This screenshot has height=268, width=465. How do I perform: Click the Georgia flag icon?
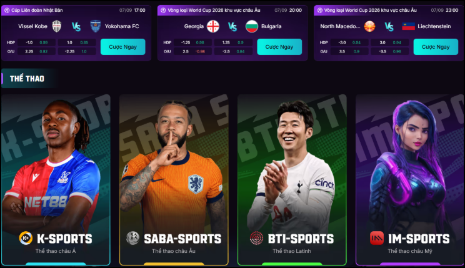click(x=213, y=26)
